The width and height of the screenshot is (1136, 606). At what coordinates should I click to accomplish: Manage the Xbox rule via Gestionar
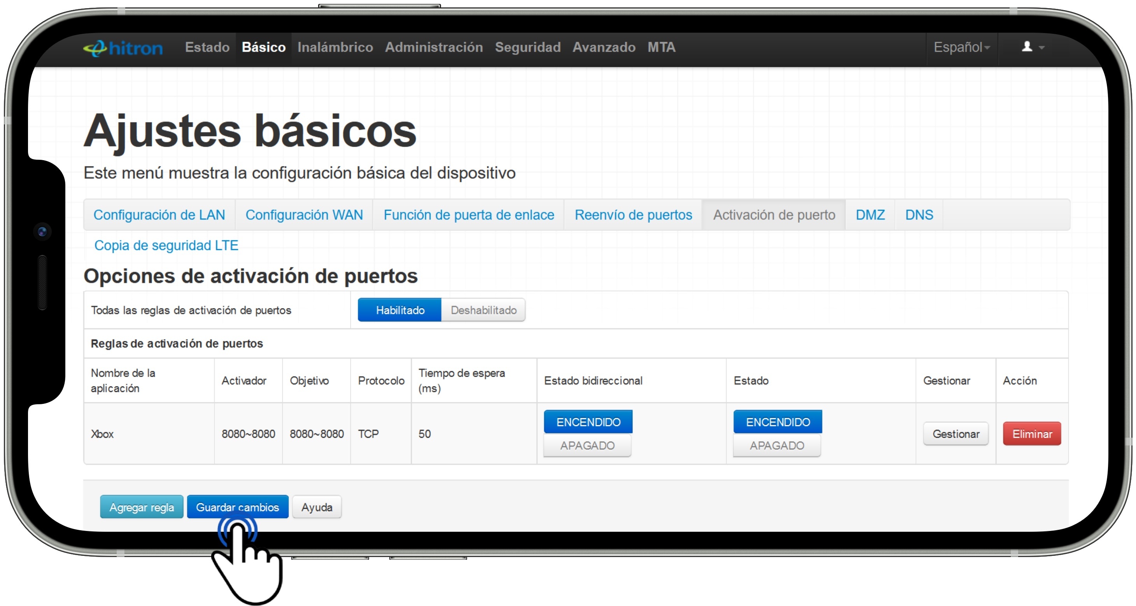pos(956,434)
